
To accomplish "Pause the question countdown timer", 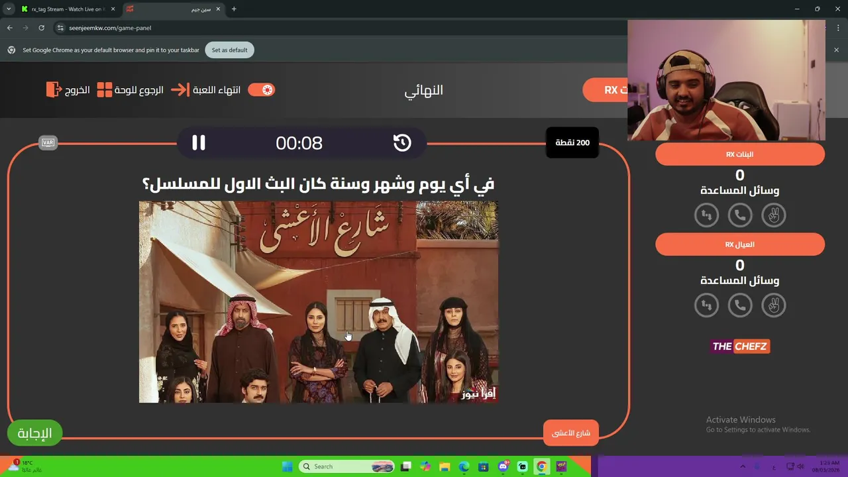I will 199,142.
